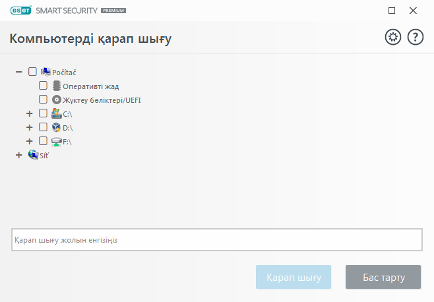The width and height of the screenshot is (434, 302).
Task: Check the Počítač checkbox
Action: [32, 71]
